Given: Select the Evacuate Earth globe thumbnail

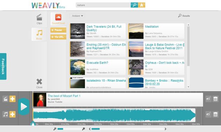Looking at the screenshot, I should (x=78, y=67).
